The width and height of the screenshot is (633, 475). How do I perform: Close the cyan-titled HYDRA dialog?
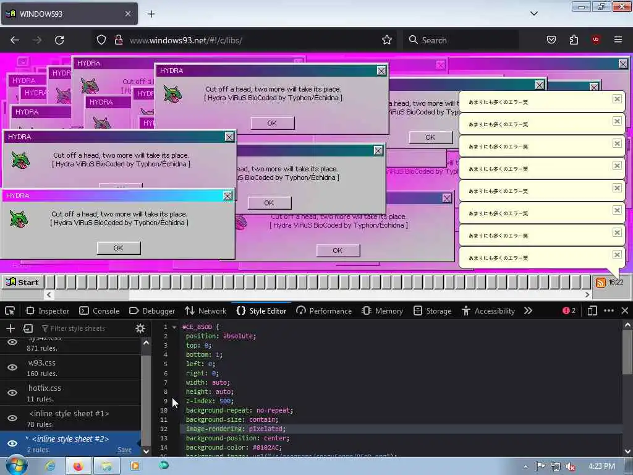pos(227,196)
